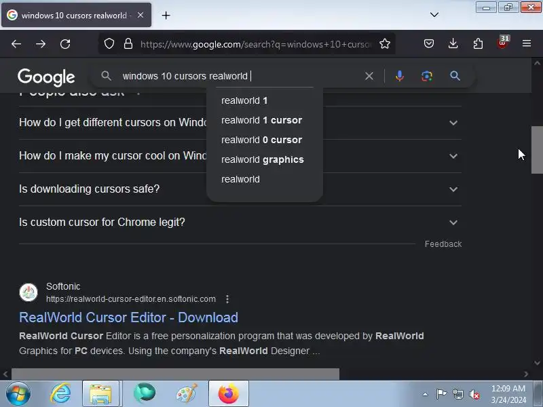Click the softonic.com URL text
The height and width of the screenshot is (407, 543).
point(131,299)
